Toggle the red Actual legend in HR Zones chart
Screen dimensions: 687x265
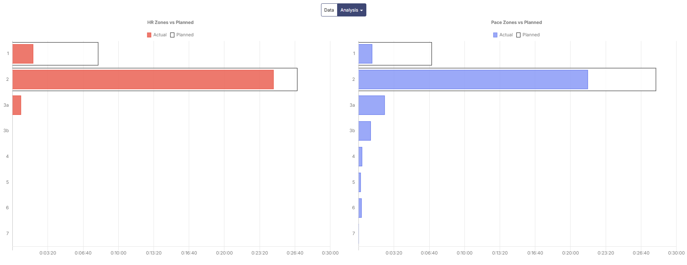tap(157, 35)
